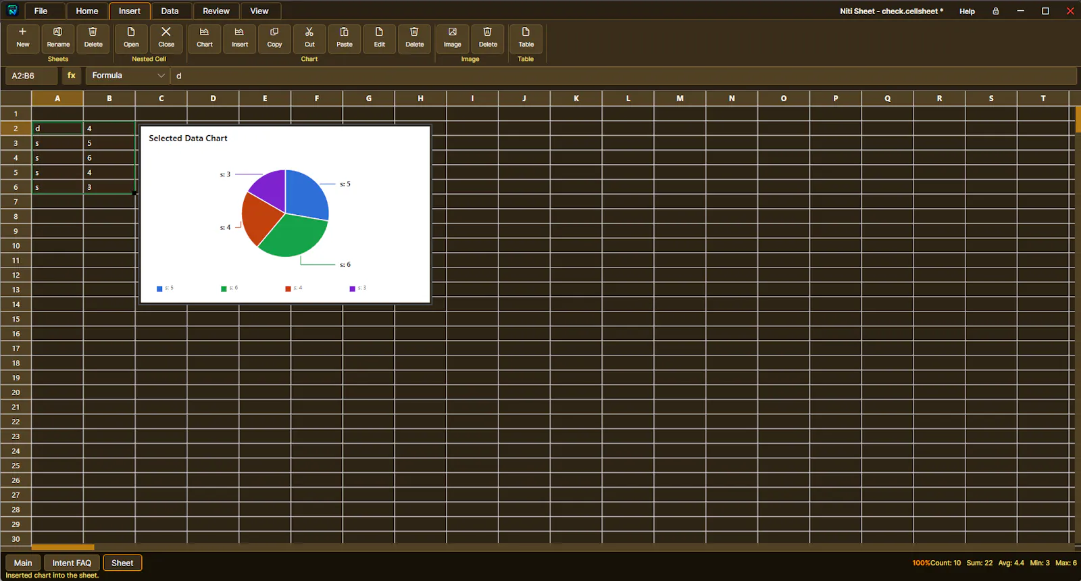The width and height of the screenshot is (1081, 581).
Task: Click the chart Insert icon
Action: coord(240,38)
